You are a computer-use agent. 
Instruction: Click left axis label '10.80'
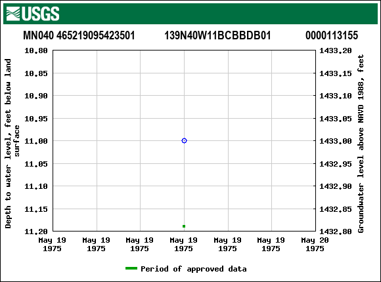[36, 50]
